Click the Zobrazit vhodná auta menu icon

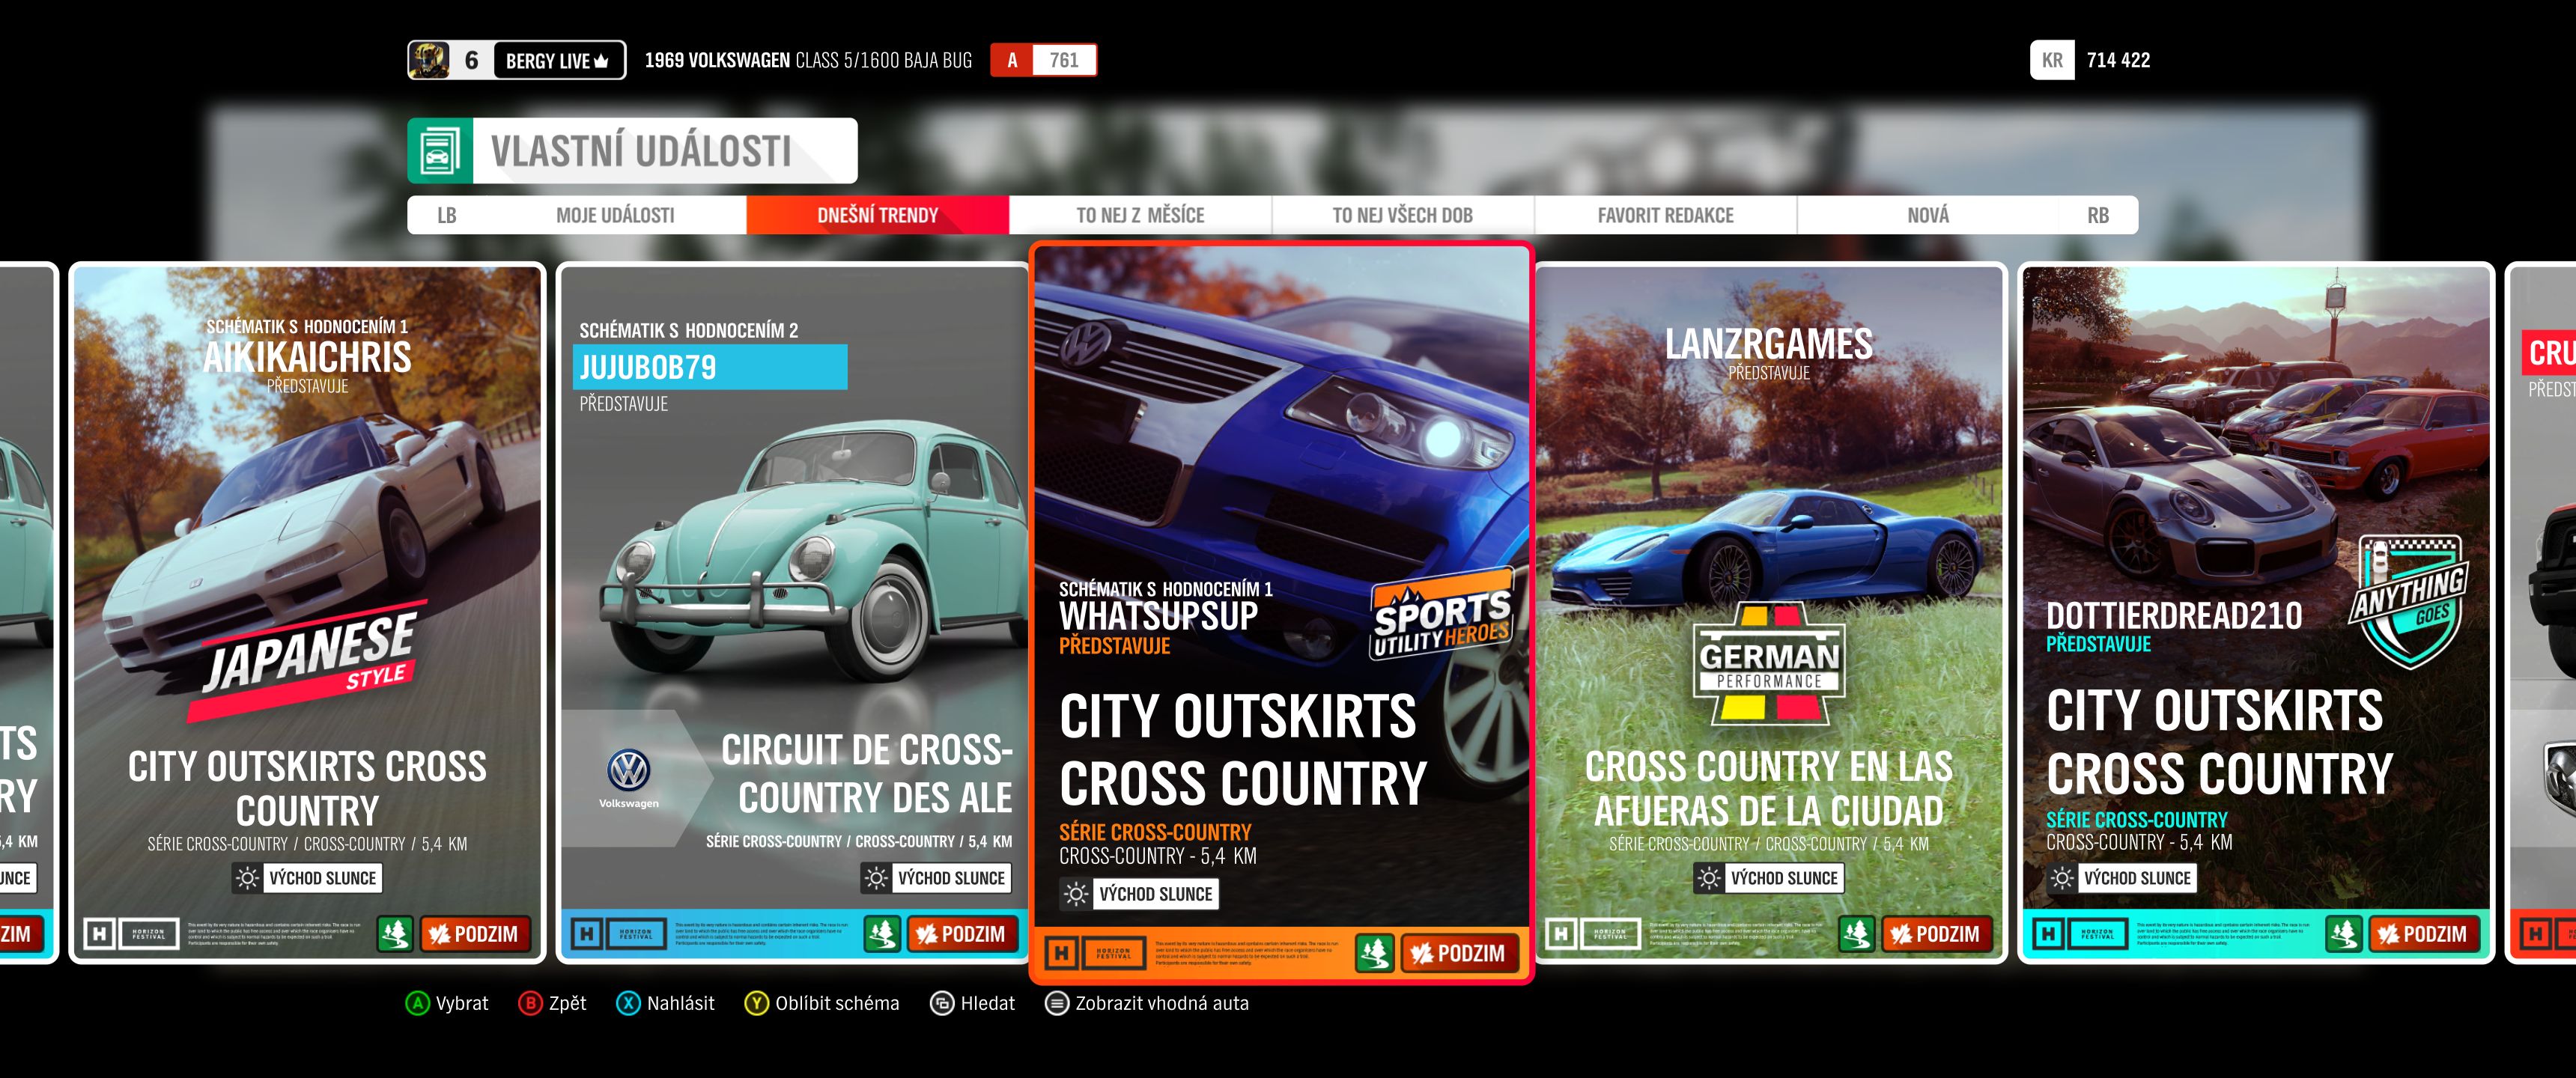[x=1057, y=1003]
